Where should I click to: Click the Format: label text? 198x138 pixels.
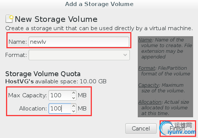tap(16, 55)
